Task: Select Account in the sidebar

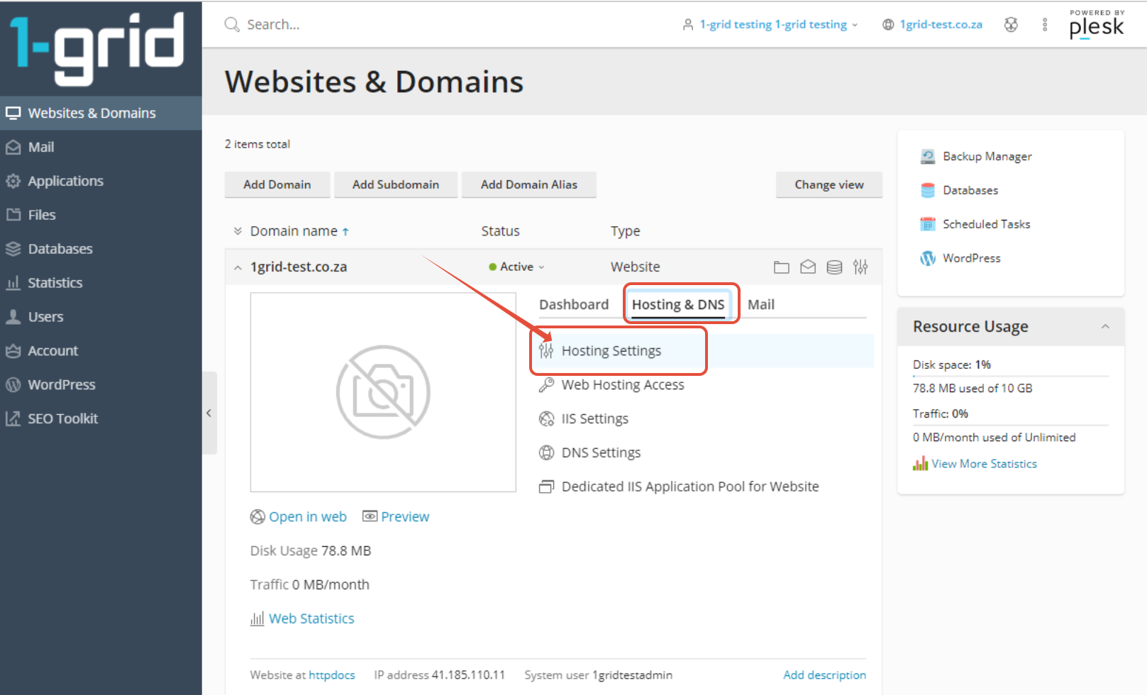Action: (101, 351)
